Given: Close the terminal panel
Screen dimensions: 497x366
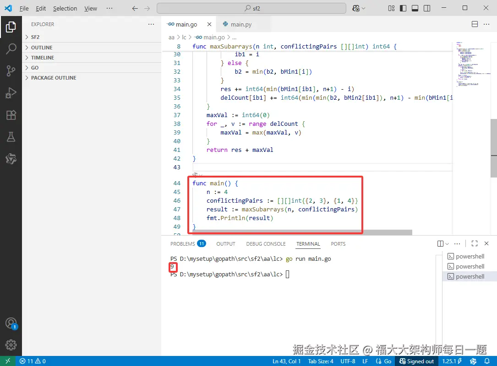Looking at the screenshot, I should tap(486, 243).
